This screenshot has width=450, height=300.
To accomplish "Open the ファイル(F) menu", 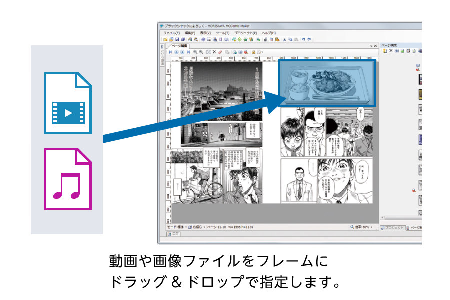I will pyautogui.click(x=171, y=33).
